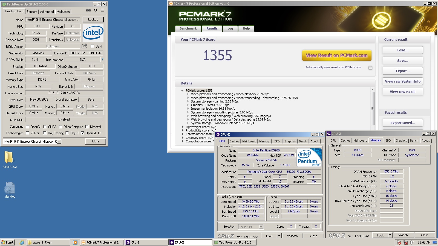Screen dimensions: 438x246
Task: Click the PCMark details list scrollbar
Action: tap(372, 109)
